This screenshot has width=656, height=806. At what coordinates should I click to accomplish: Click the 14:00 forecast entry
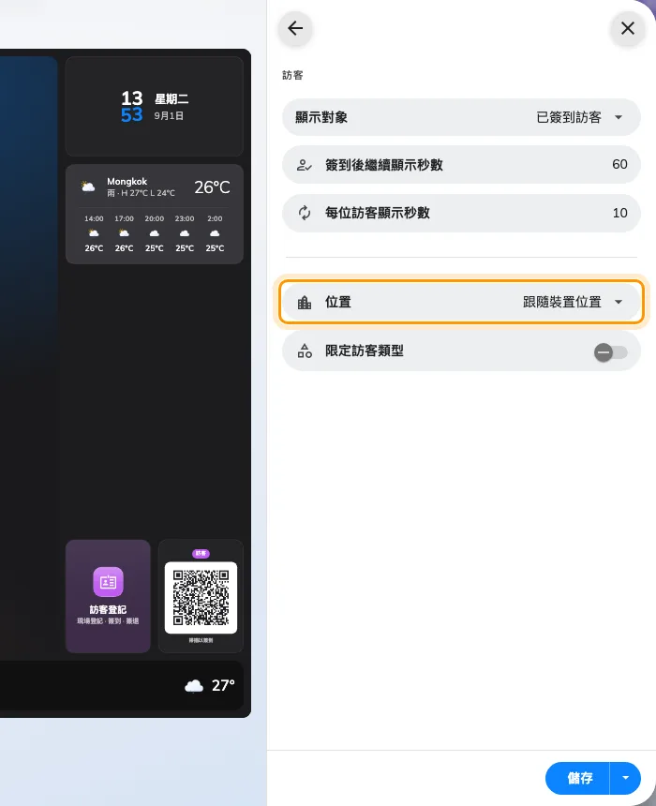click(x=94, y=233)
